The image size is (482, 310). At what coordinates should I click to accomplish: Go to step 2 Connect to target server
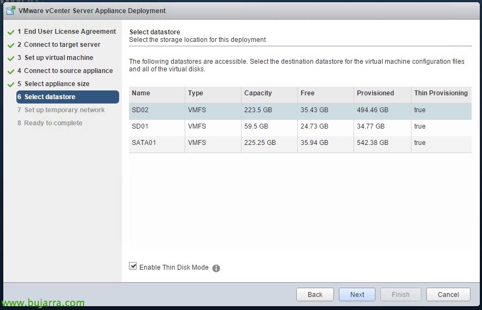click(x=59, y=45)
